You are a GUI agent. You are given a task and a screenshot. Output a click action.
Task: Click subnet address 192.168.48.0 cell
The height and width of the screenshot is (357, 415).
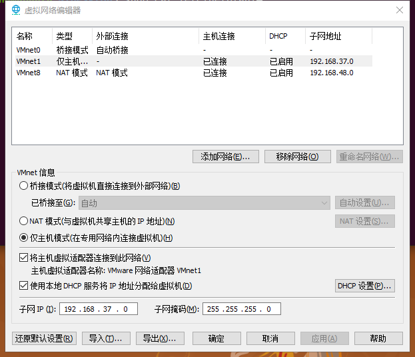tap(332, 73)
